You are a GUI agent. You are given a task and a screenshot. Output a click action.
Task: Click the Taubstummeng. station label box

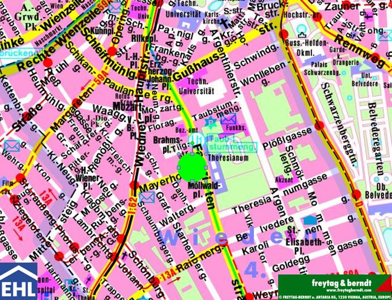(x=232, y=144)
